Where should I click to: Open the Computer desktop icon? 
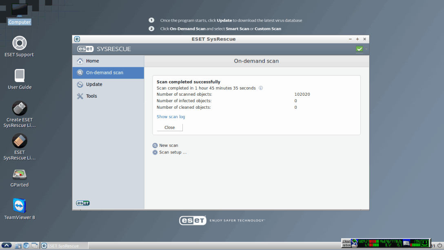point(19,13)
